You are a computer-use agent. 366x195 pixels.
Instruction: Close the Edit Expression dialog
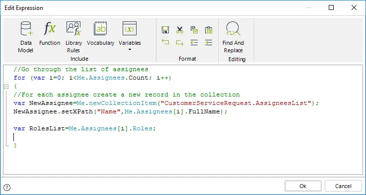pos(354,8)
